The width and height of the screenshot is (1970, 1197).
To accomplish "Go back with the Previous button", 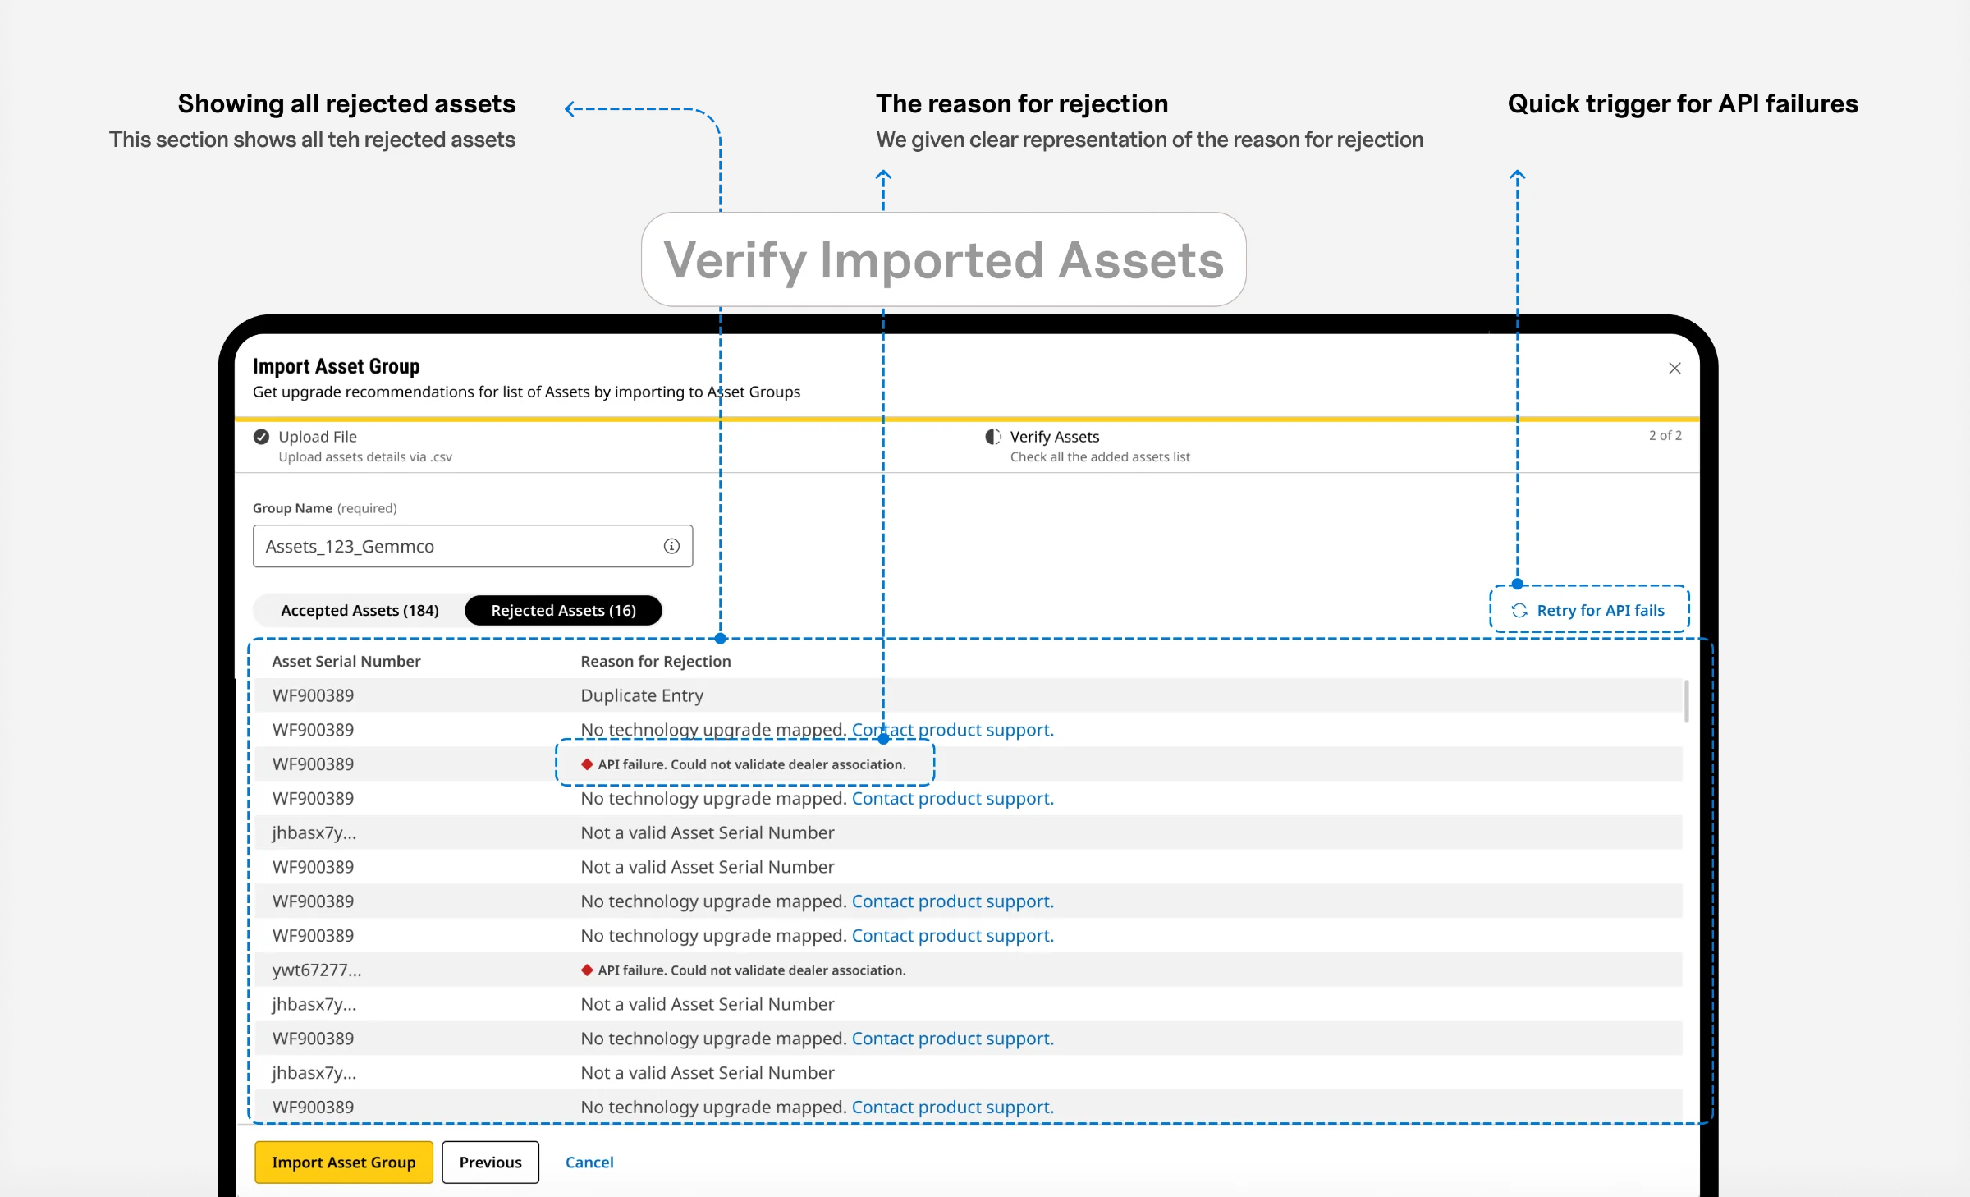I will pos(490,1162).
